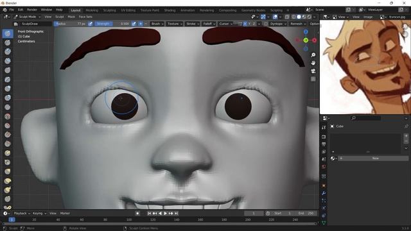Screen dimensions: 411x231
Task: Toggle radius pressure sensitivity icon
Action: [90, 24]
